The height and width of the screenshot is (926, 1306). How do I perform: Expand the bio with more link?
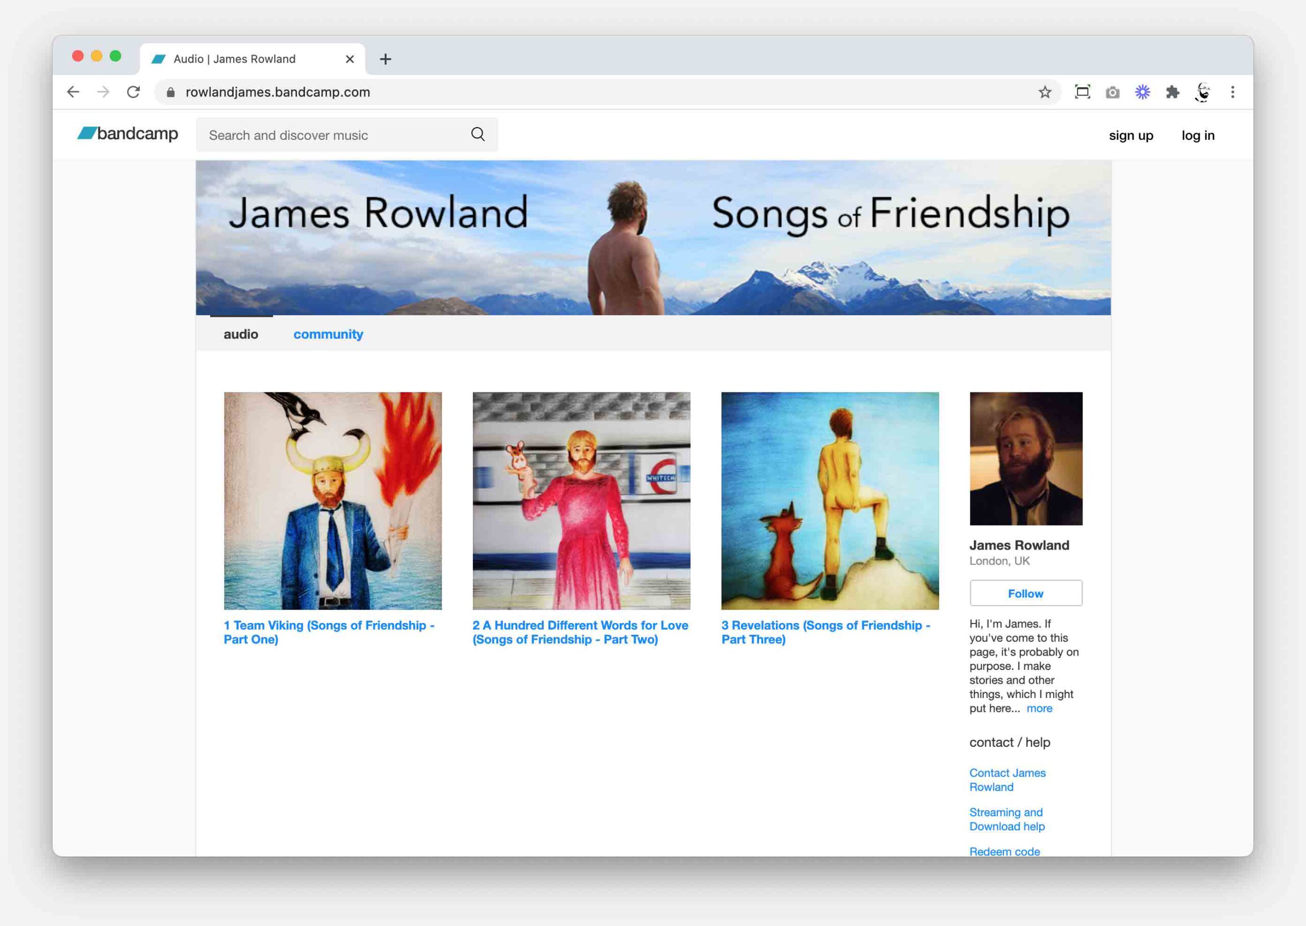click(x=1039, y=708)
